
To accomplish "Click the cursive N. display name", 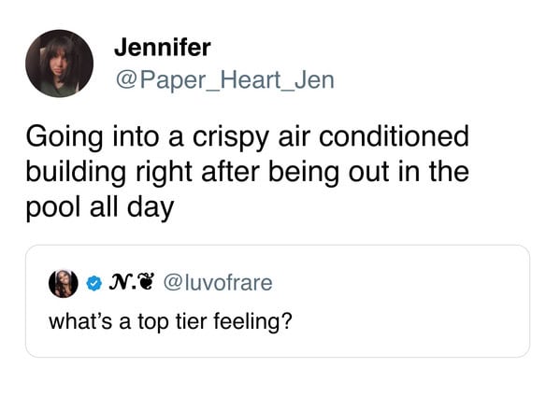I will (122, 283).
